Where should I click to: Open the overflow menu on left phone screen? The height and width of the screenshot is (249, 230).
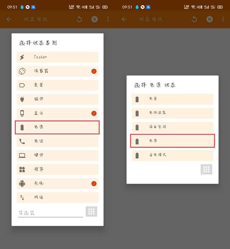(x=108, y=20)
